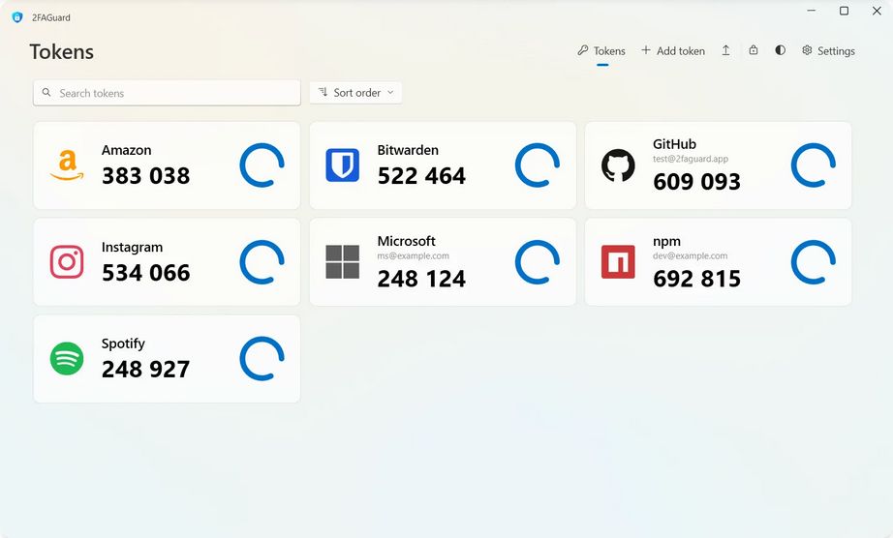The image size is (893, 538).
Task: Copy the npm code 692 815
Action: tap(697, 279)
